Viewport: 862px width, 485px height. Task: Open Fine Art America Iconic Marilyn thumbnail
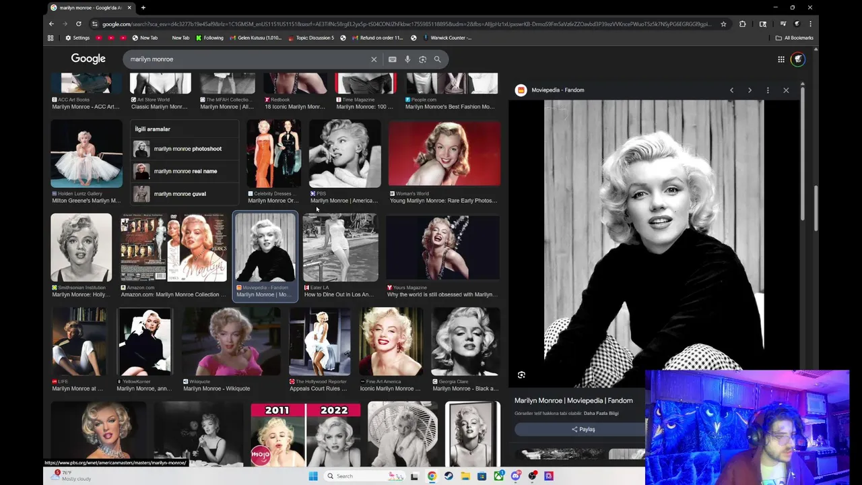point(391,342)
